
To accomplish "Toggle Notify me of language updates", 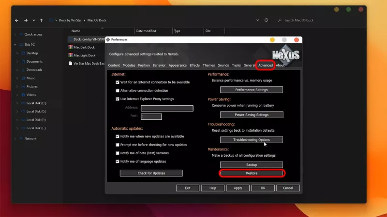I will pyautogui.click(x=118, y=162).
